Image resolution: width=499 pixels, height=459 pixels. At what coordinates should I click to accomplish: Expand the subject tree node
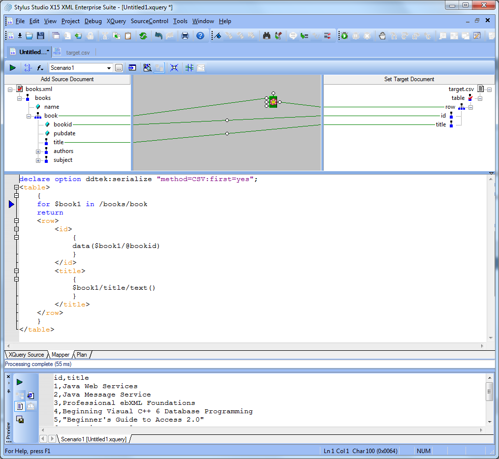38,160
